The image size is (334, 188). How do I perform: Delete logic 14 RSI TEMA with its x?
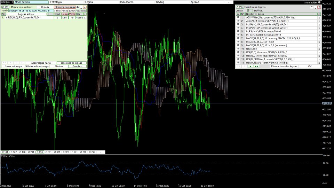click(319, 63)
